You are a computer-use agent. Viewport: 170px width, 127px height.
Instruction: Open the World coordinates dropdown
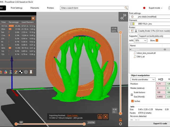click(143, 79)
